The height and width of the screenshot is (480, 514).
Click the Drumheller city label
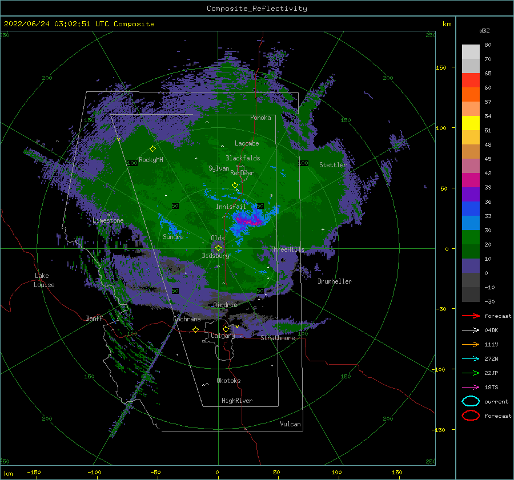(x=335, y=281)
